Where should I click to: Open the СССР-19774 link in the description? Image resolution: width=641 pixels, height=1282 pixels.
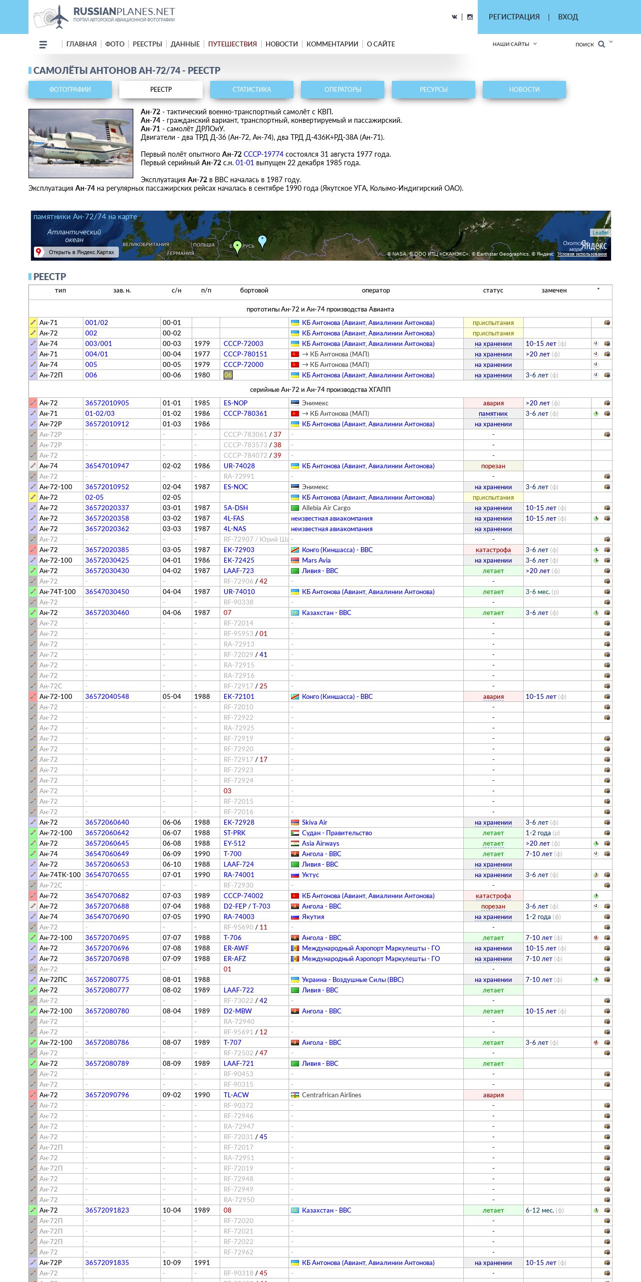tap(263, 154)
